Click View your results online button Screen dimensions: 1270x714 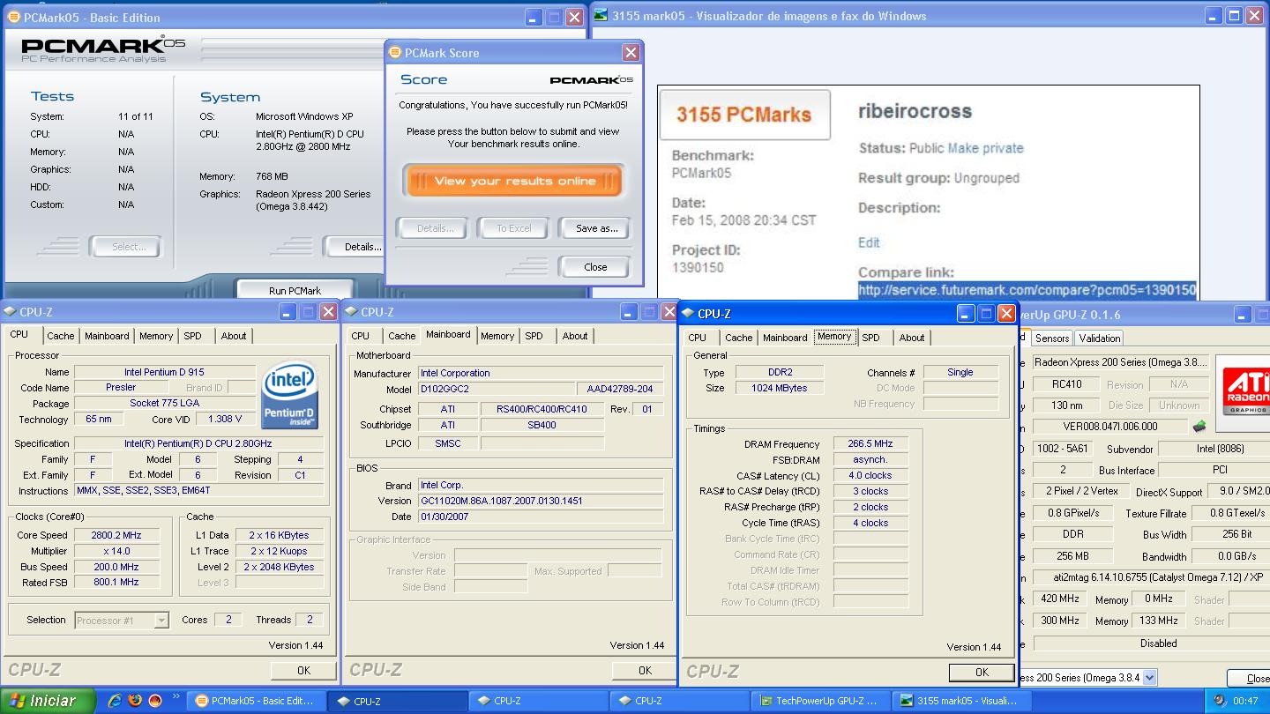[515, 182]
